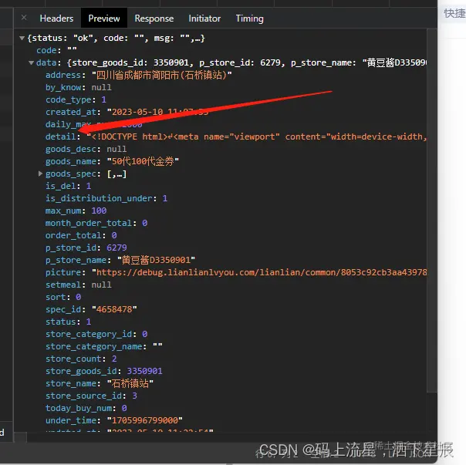466x465 pixels.
Task: Select the Preview tab
Action: (x=104, y=19)
